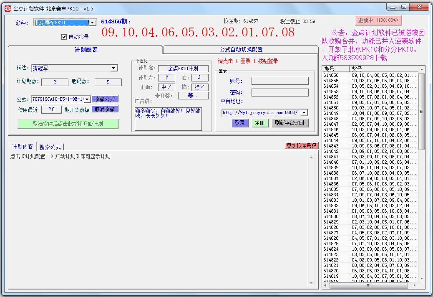Click plan content scroll up arrow
The image size is (433, 297).
311,157
